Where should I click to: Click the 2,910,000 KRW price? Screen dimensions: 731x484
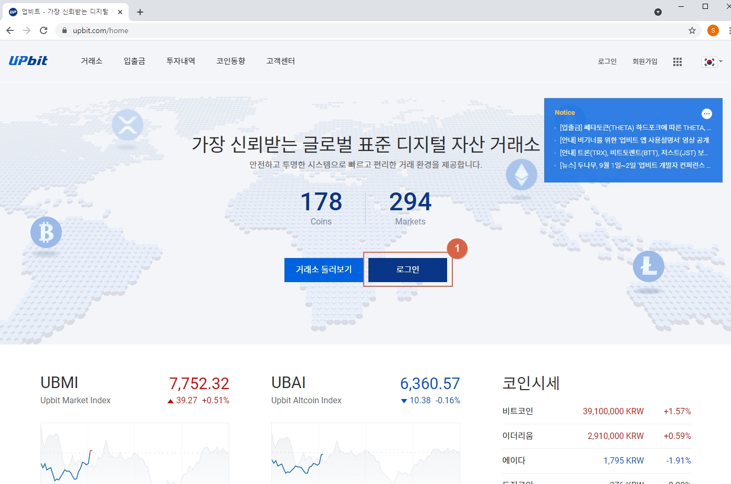pyautogui.click(x=616, y=436)
